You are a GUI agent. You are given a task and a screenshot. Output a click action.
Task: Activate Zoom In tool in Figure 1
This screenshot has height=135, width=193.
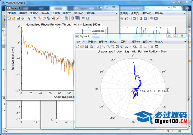click(35, 18)
